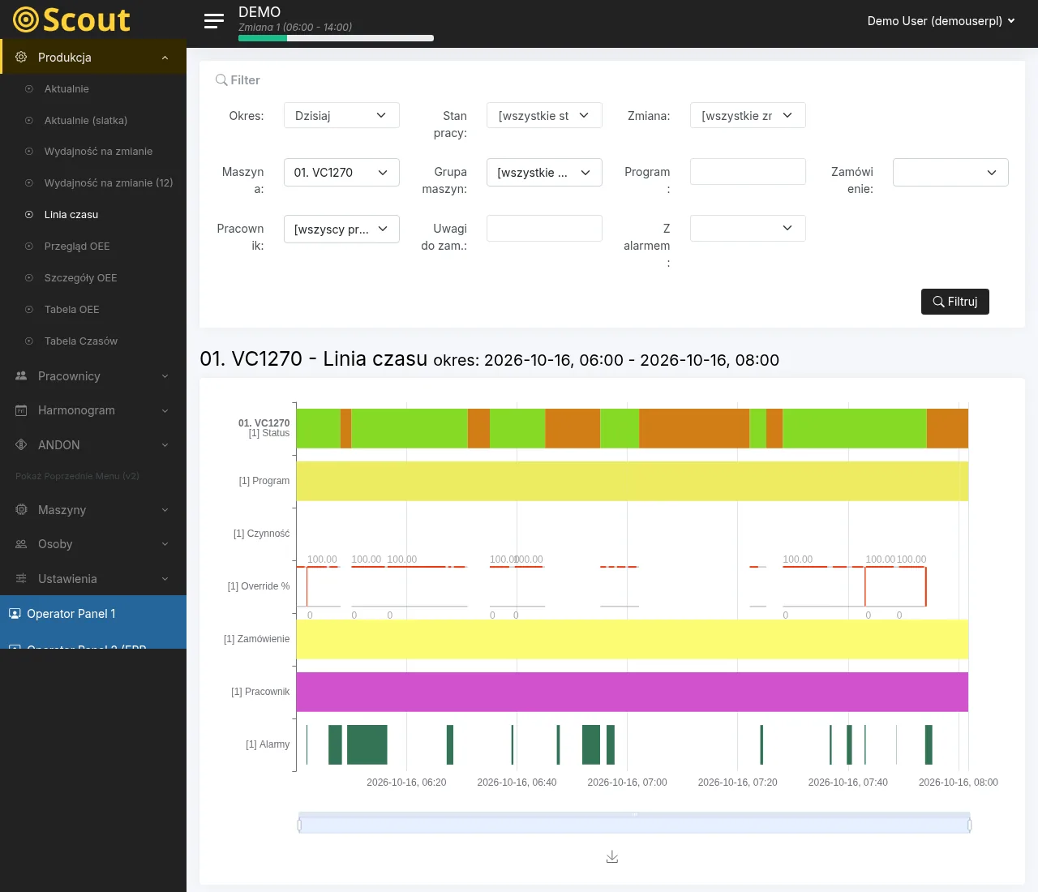Click the Maszyny chip icon
Screen dimensions: 1038x892
pos(21,510)
